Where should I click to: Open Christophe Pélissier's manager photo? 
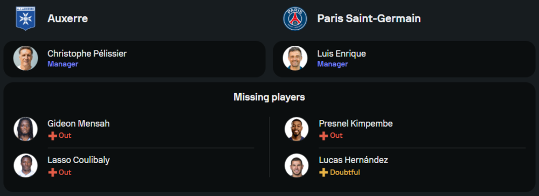click(x=25, y=58)
